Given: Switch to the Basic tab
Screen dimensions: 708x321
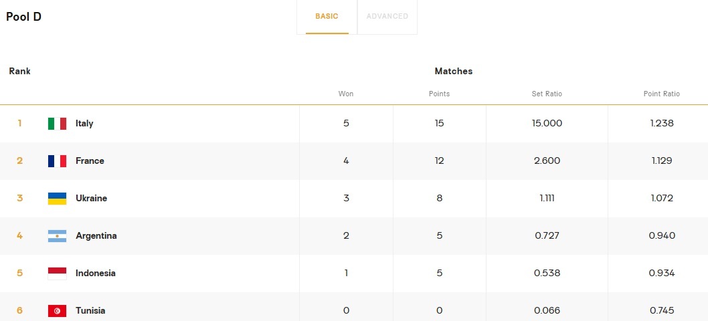Looking at the screenshot, I should 327,17.
